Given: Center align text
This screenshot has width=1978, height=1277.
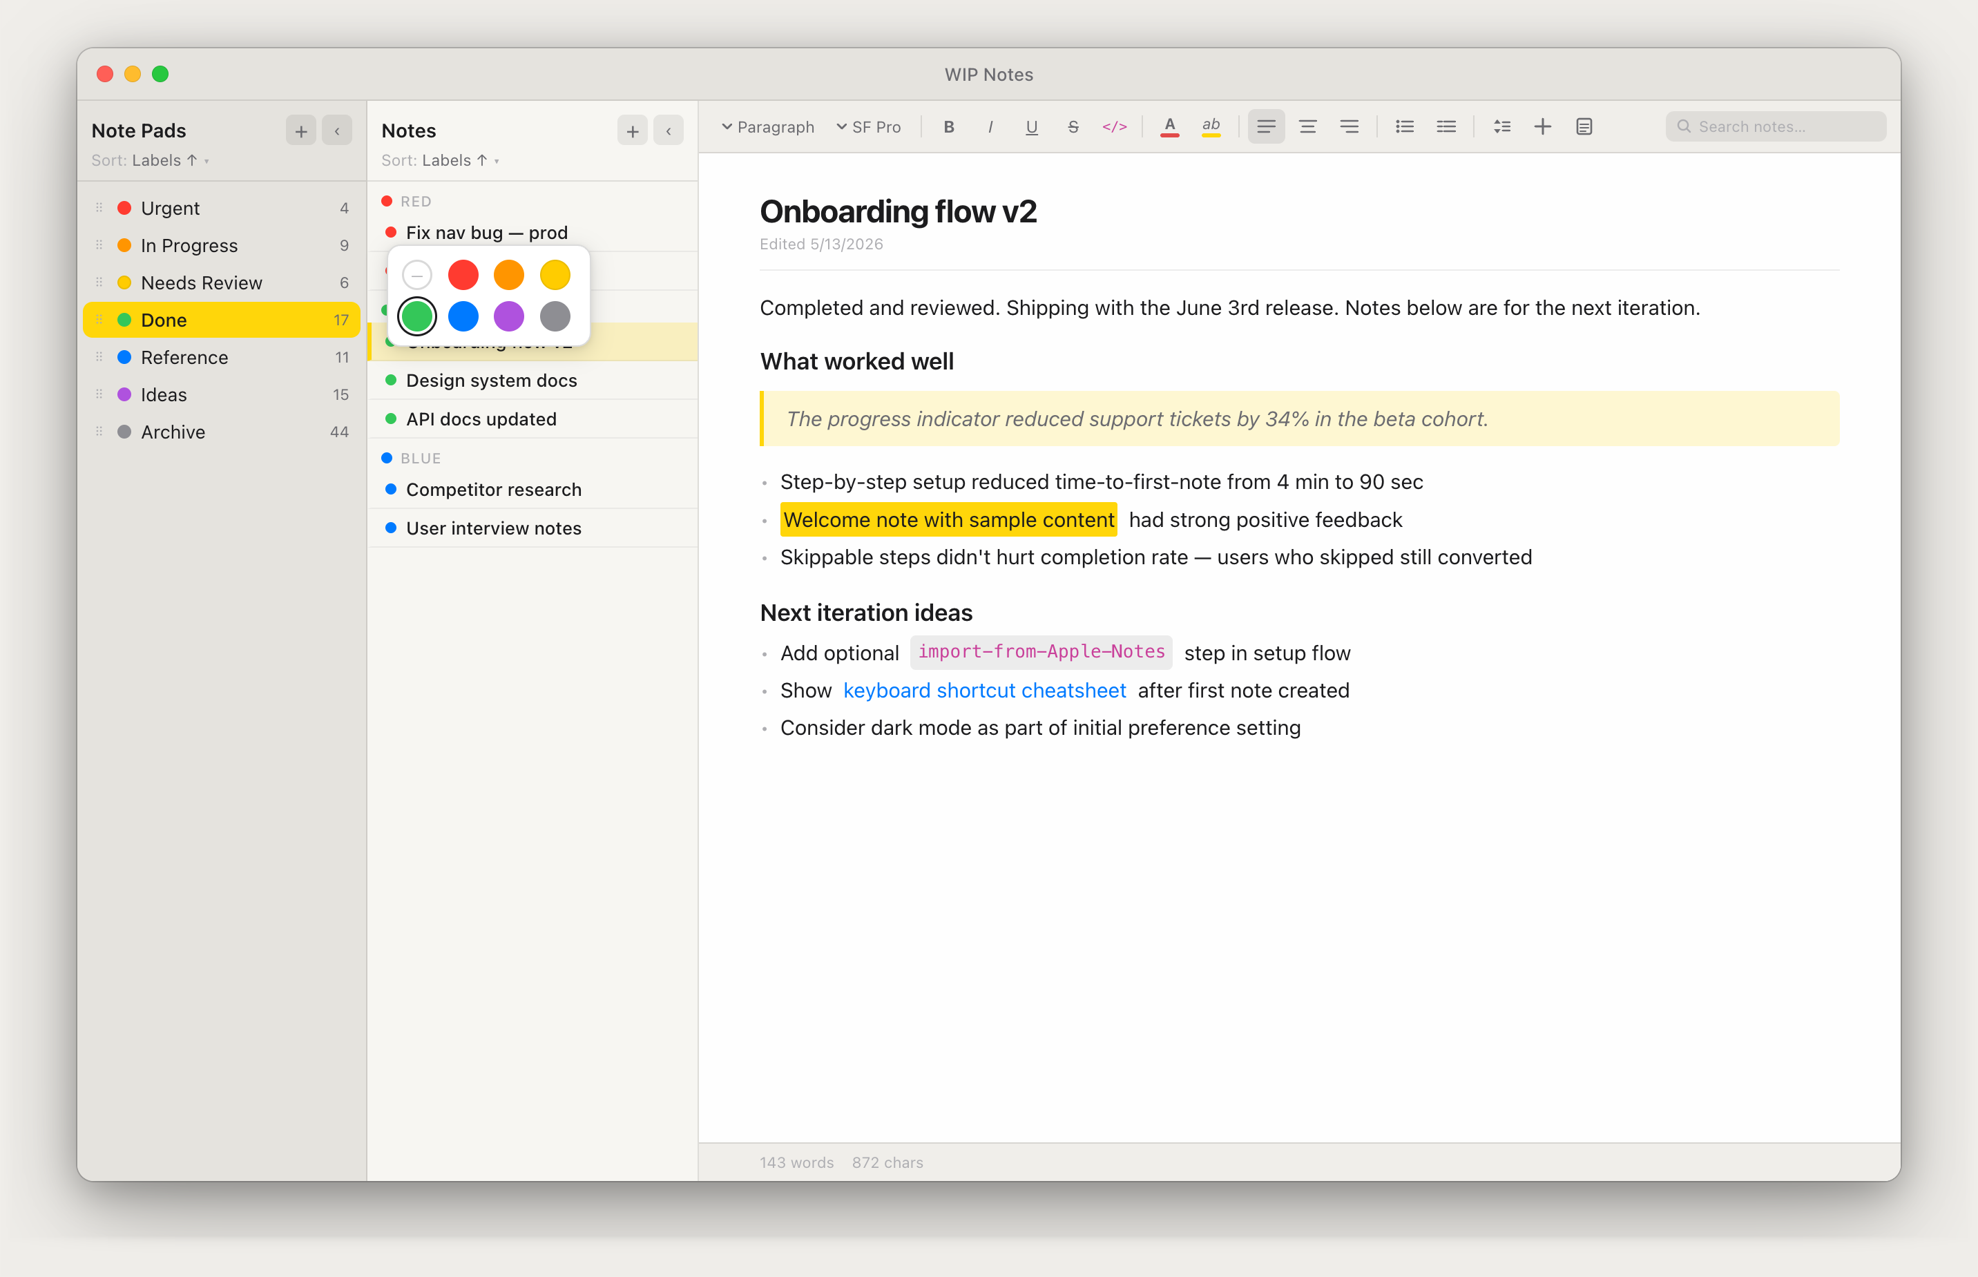Looking at the screenshot, I should tap(1307, 127).
